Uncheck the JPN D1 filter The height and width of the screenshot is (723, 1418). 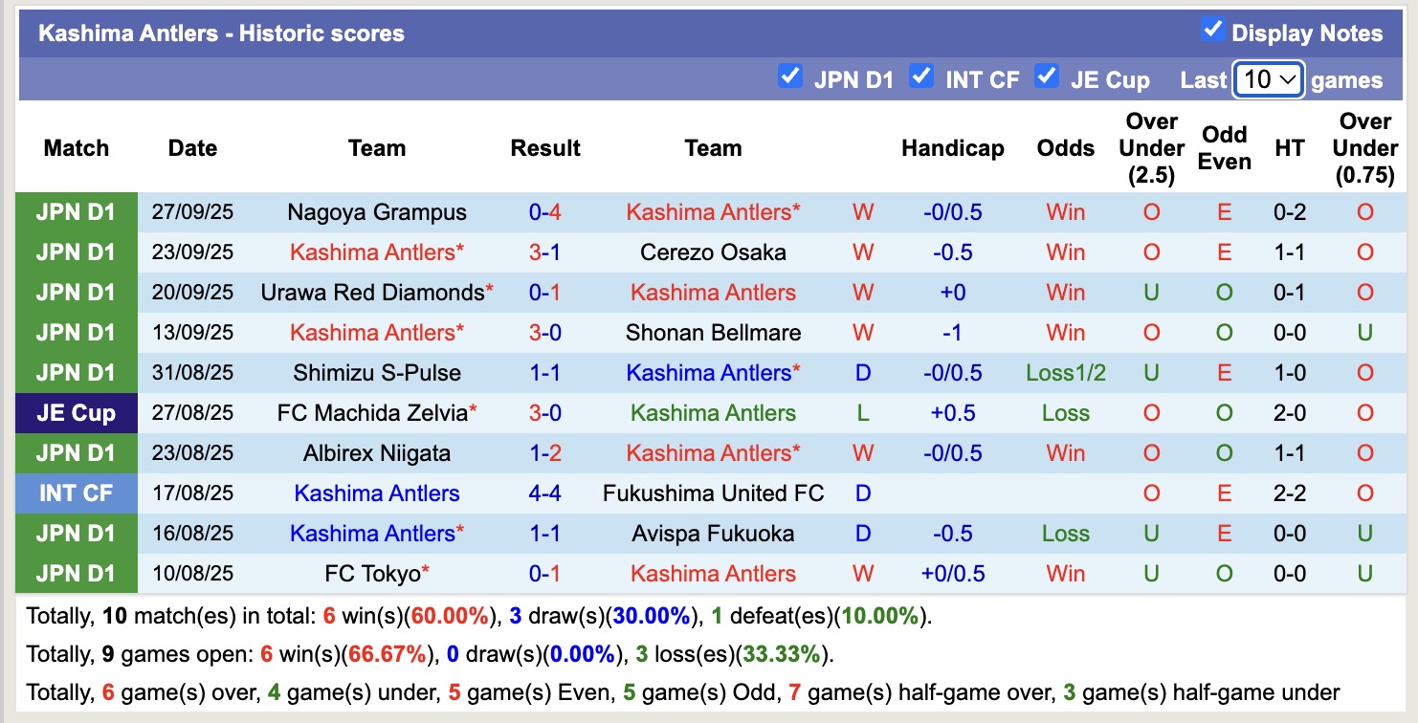click(790, 77)
